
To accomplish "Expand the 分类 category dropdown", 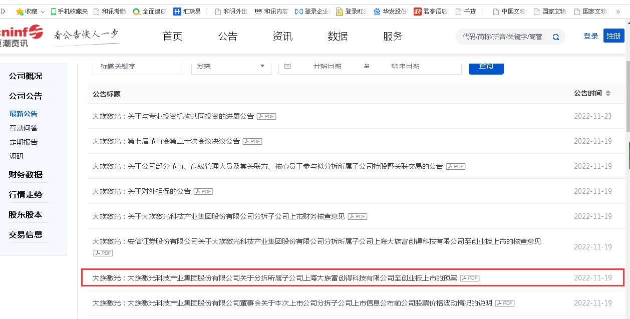I will 231,66.
